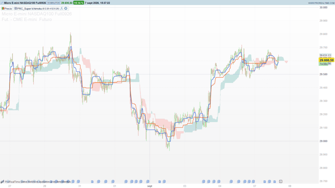The height and width of the screenshot is (188, 335).
Task: Click the green 29.606,50 price in header
Action: click(x=67, y=3)
